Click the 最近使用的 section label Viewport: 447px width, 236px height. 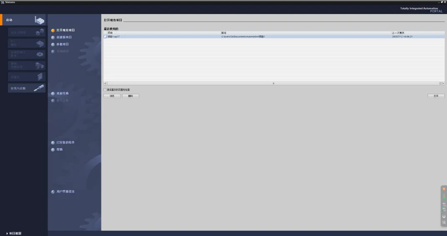coord(111,29)
